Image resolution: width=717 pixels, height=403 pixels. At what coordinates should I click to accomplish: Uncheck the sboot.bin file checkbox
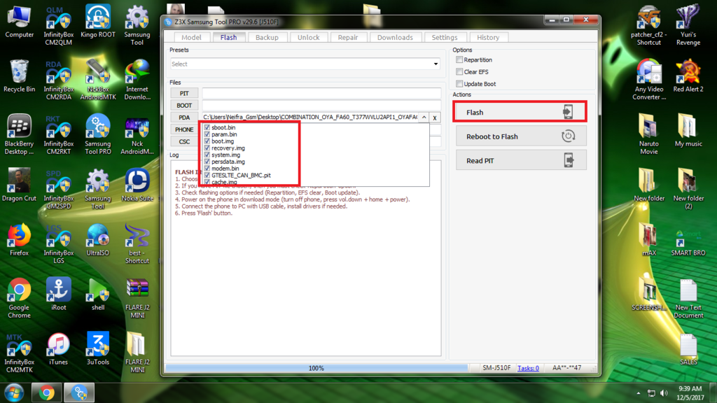(x=207, y=128)
